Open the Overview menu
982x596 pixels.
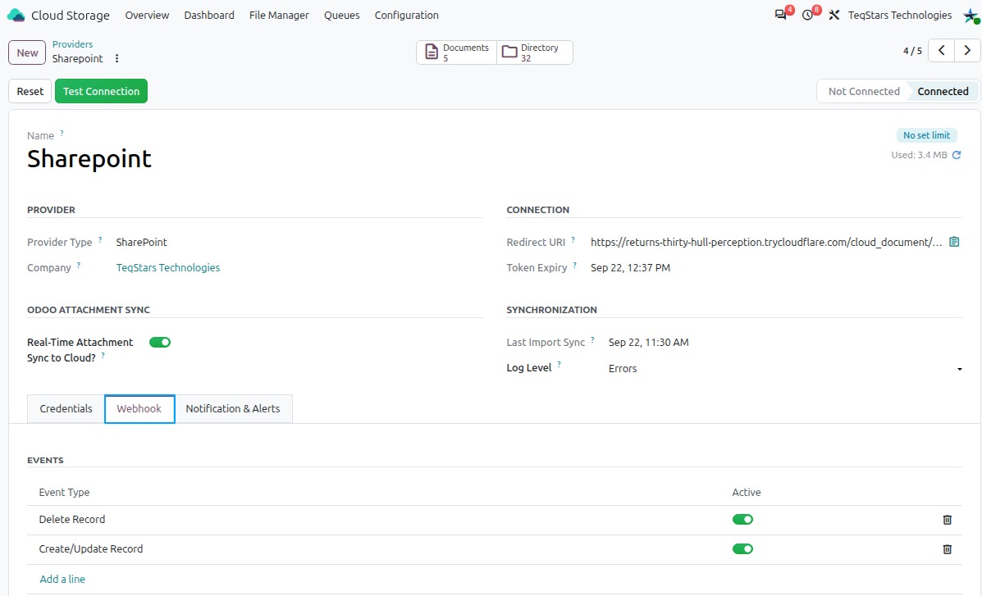tap(147, 15)
